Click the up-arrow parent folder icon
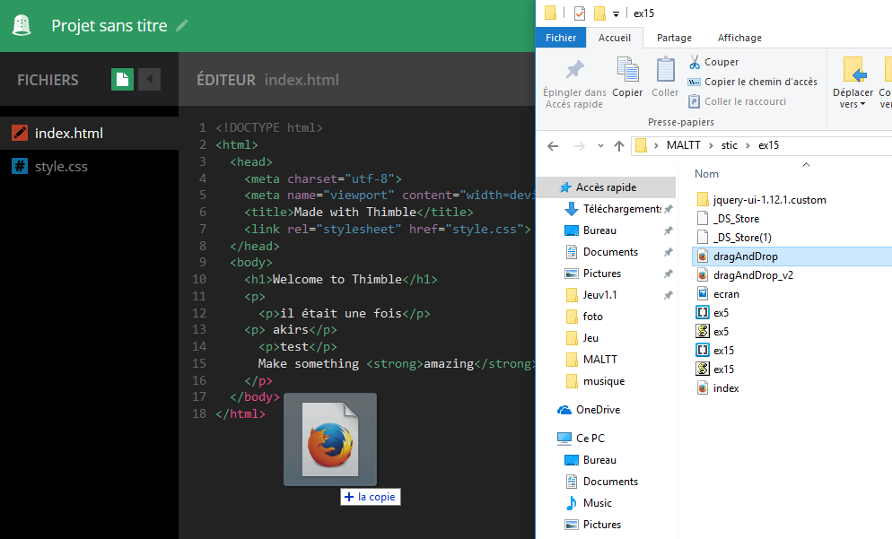Image resolution: width=892 pixels, height=539 pixels. [x=619, y=146]
